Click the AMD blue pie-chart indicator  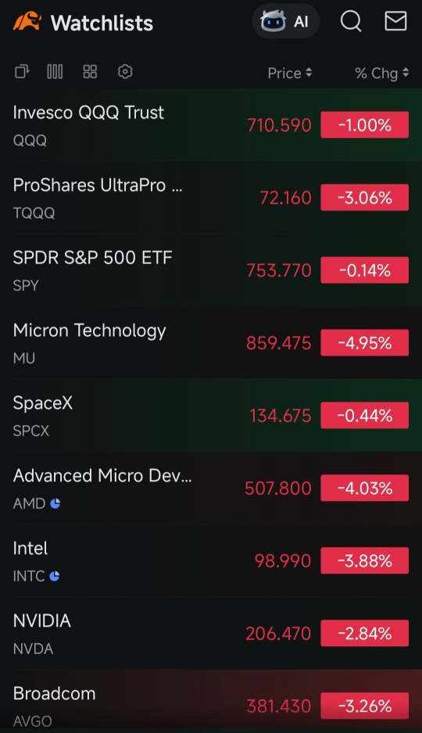(55, 503)
